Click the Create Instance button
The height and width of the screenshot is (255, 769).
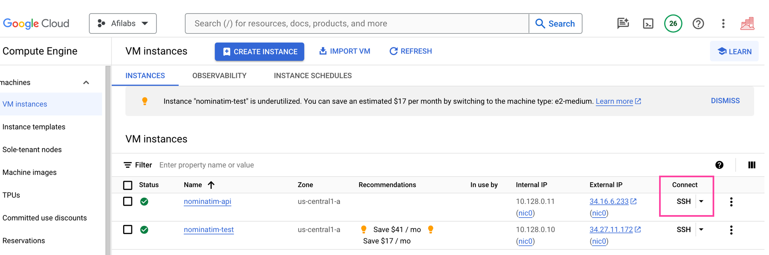coord(259,52)
